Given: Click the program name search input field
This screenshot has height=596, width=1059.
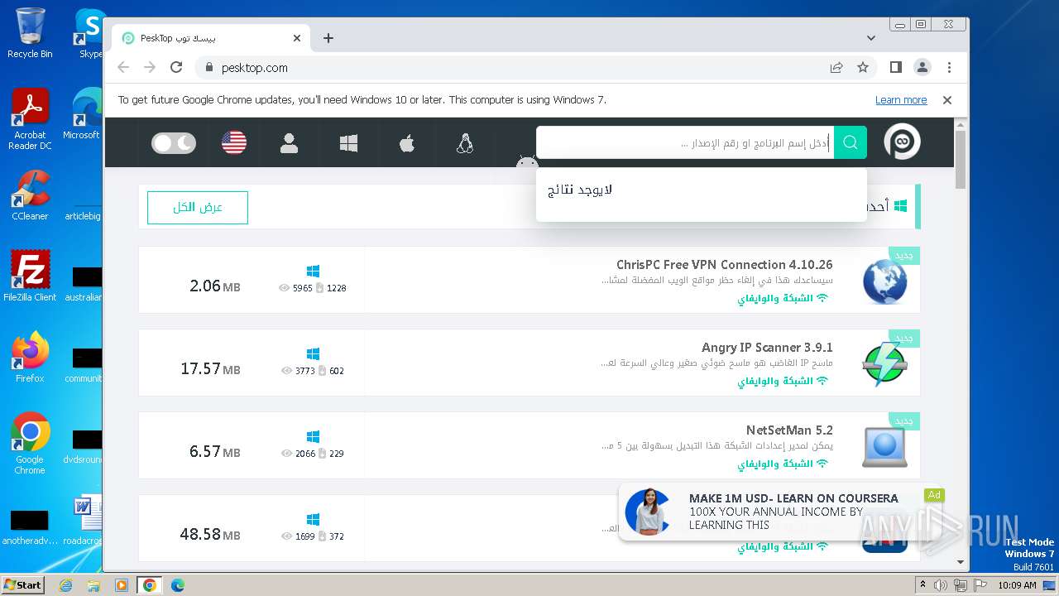Looking at the screenshot, I should pyautogui.click(x=685, y=142).
